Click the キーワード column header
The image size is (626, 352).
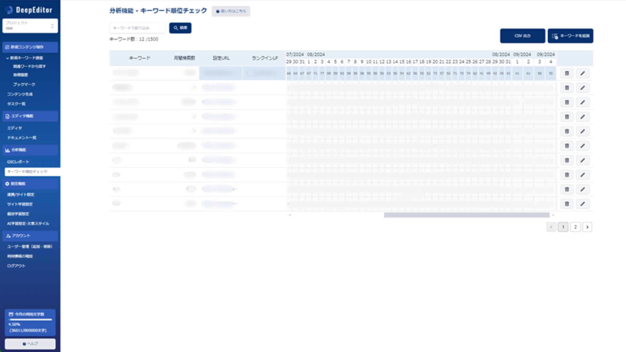click(x=140, y=58)
